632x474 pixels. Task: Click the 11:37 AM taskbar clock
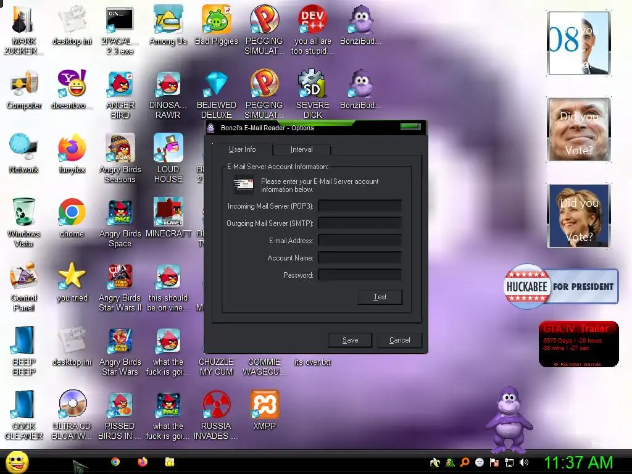(x=578, y=463)
